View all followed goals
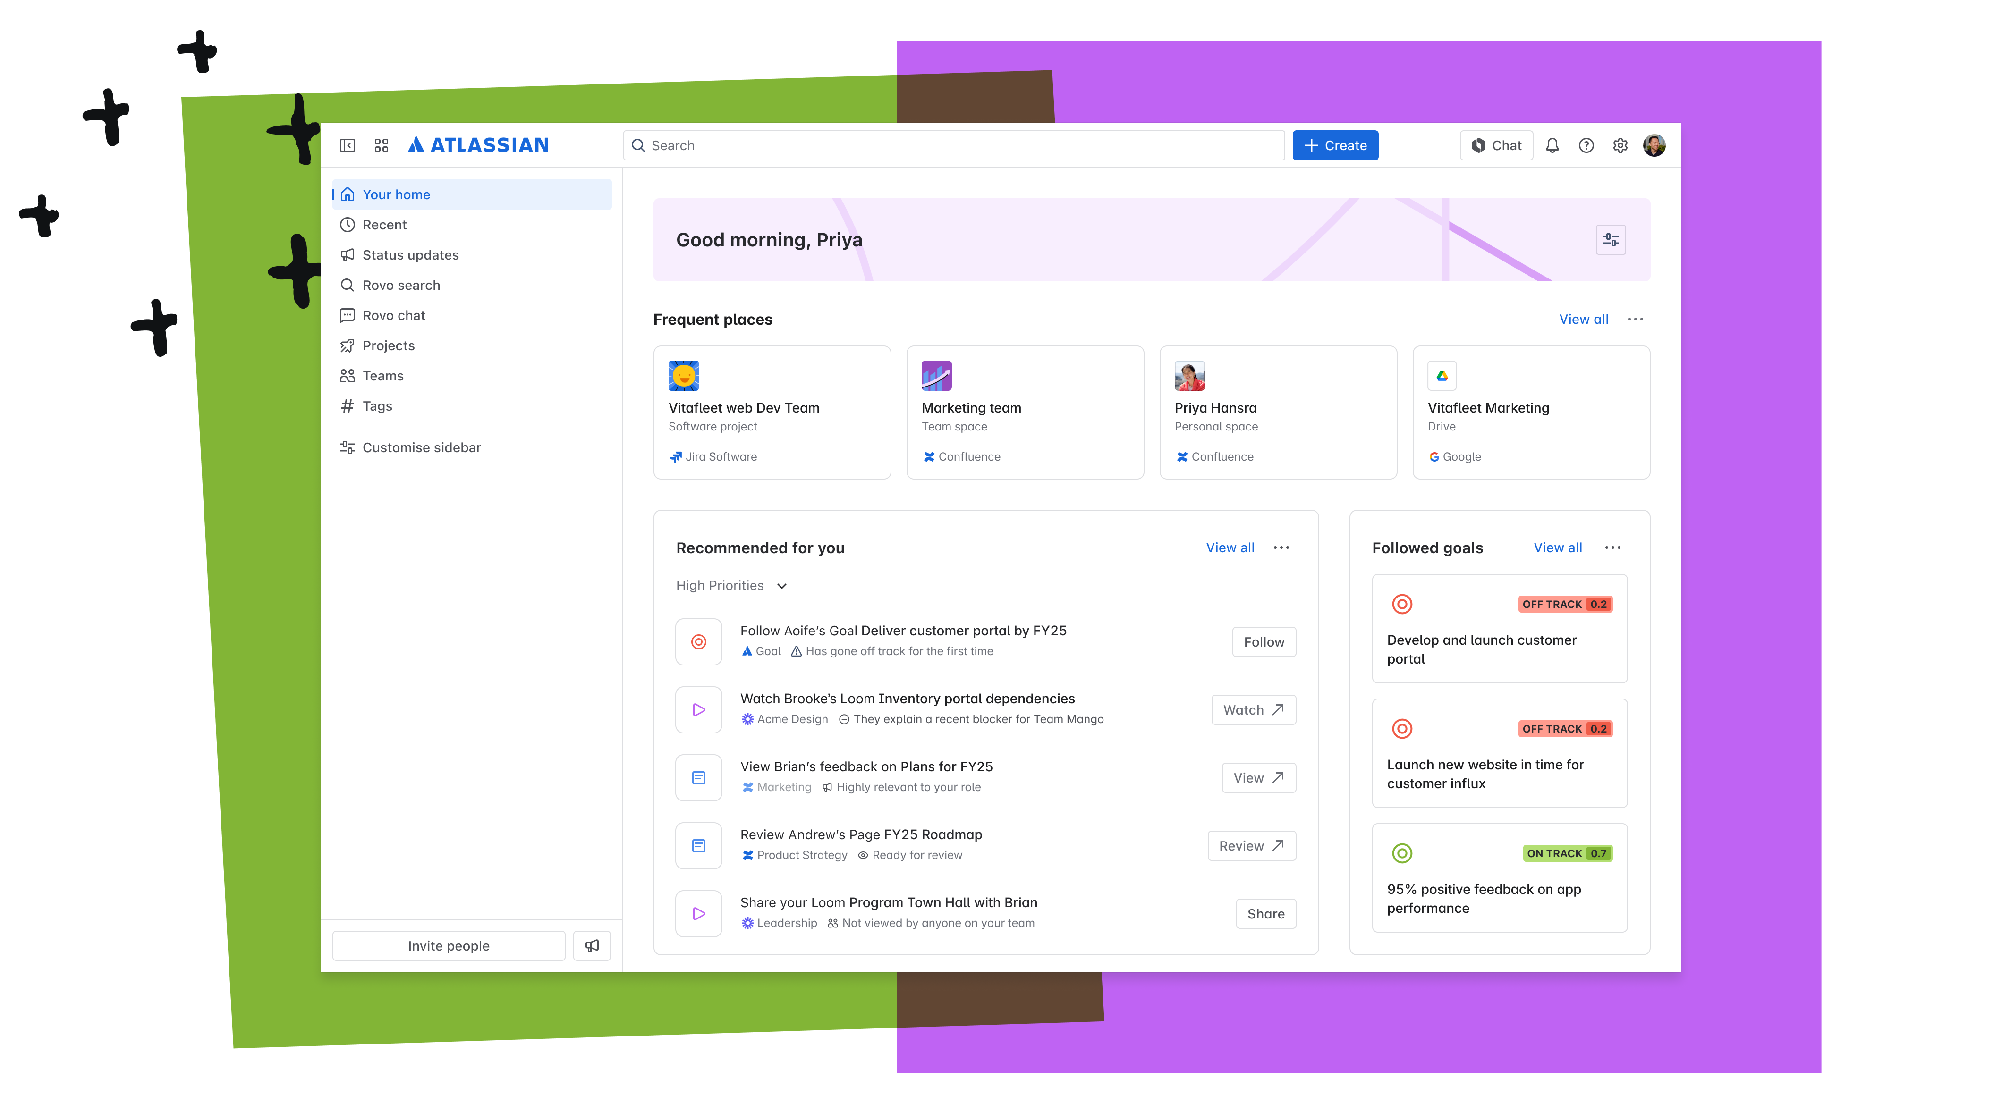 pos(1558,547)
